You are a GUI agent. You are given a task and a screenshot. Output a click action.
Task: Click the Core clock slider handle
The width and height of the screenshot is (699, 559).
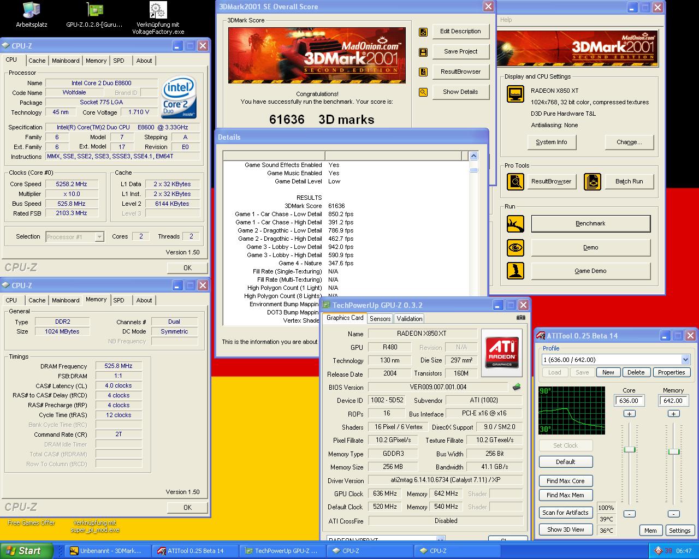(x=630, y=450)
